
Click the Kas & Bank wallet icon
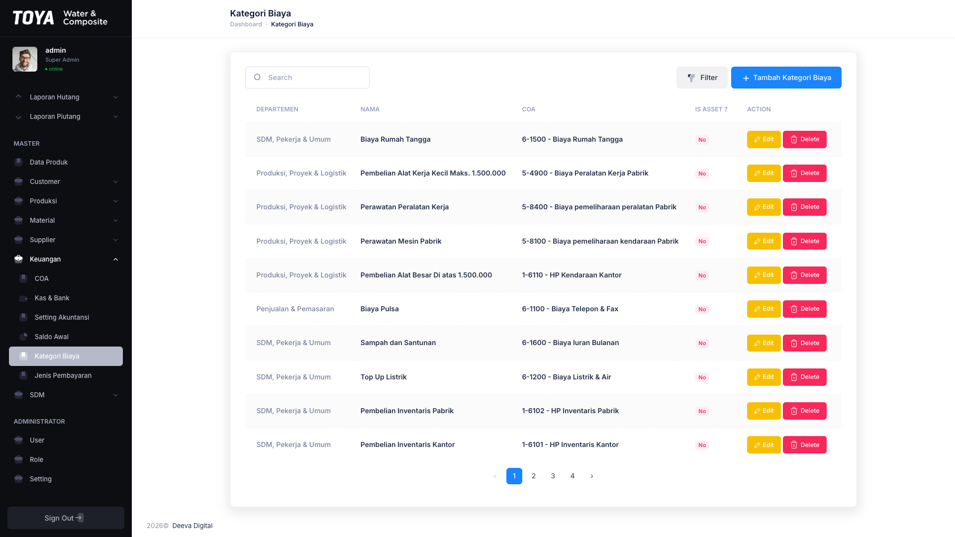pos(23,298)
